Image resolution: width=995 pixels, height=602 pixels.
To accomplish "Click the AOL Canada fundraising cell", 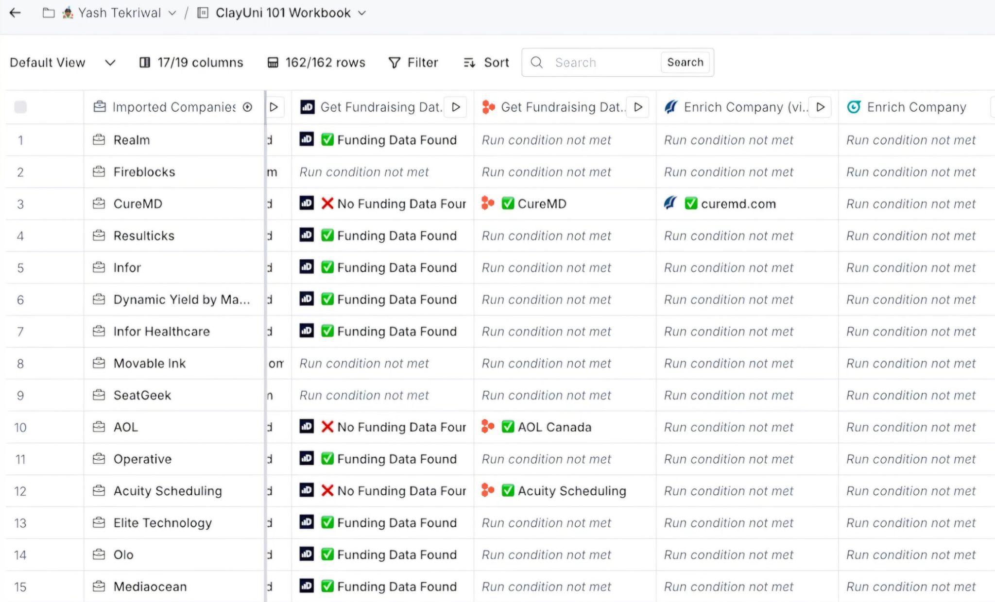I will tap(565, 427).
